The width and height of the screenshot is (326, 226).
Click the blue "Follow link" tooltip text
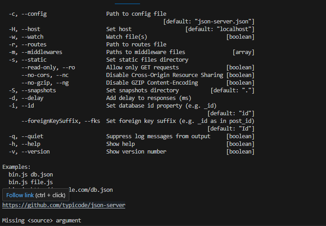tap(20, 195)
